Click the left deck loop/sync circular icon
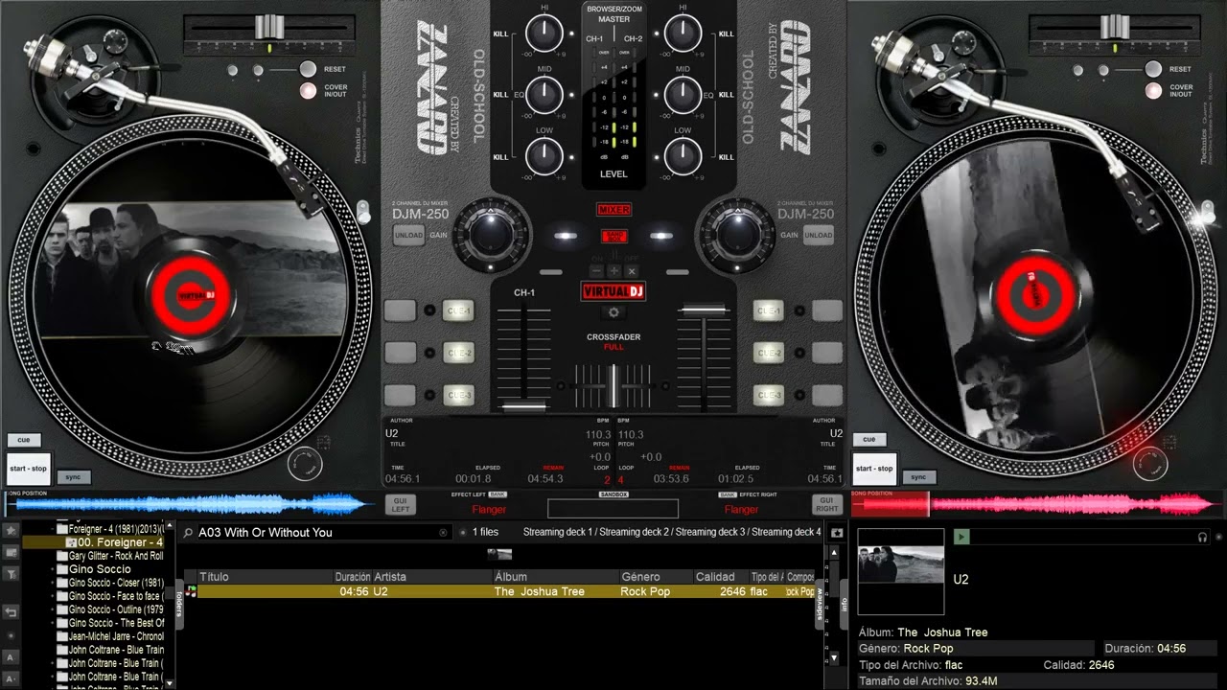This screenshot has height=690, width=1227. tap(305, 465)
